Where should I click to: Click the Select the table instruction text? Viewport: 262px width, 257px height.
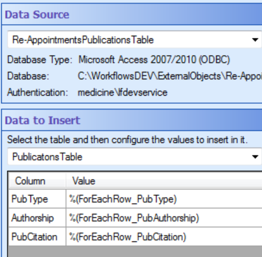click(x=127, y=139)
